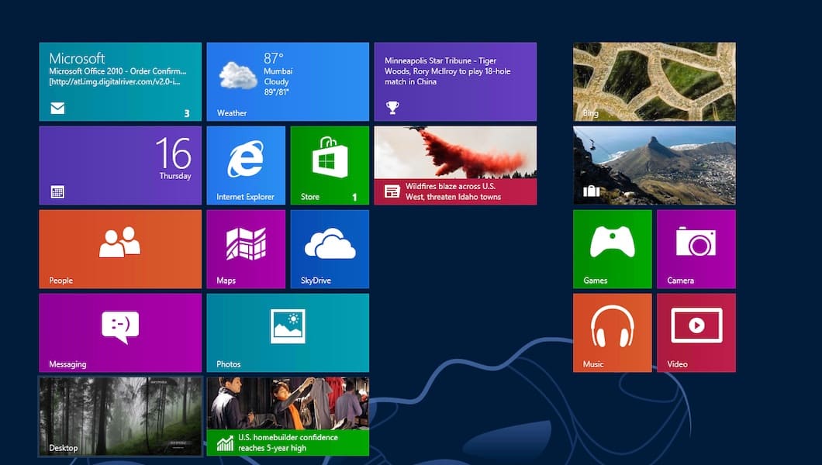This screenshot has width=822, height=465.
Task: Open the Video app
Action: [x=696, y=332]
